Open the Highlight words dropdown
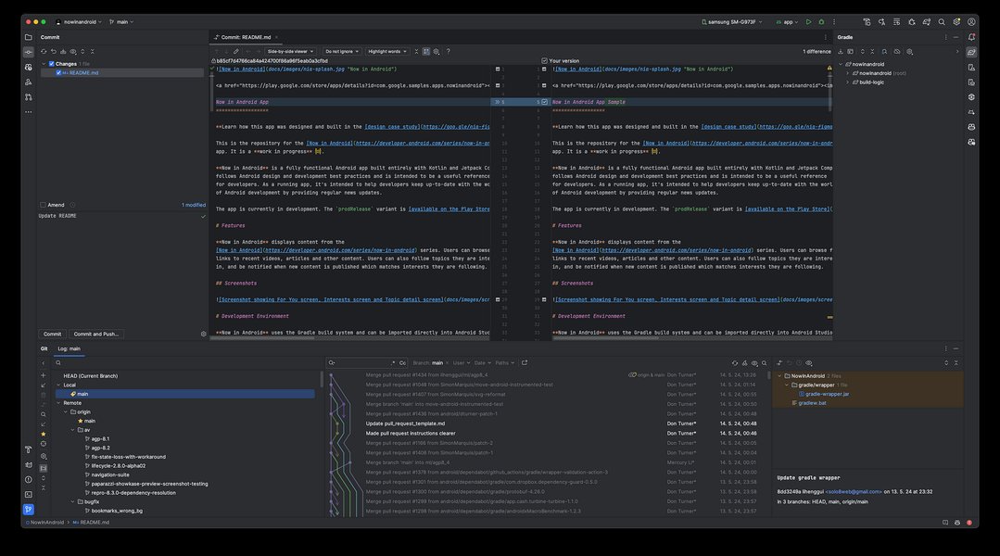1000x556 pixels. click(387, 52)
